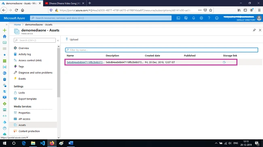Click the Published column header
263x147 pixels.
190,56
